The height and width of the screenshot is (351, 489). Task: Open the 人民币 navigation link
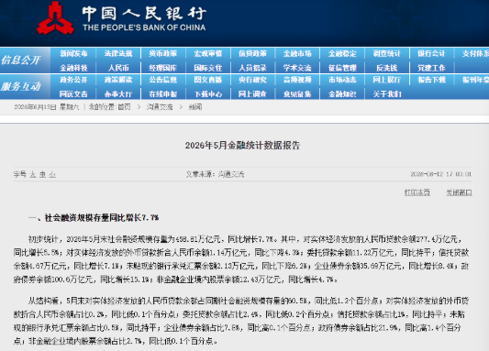click(118, 68)
